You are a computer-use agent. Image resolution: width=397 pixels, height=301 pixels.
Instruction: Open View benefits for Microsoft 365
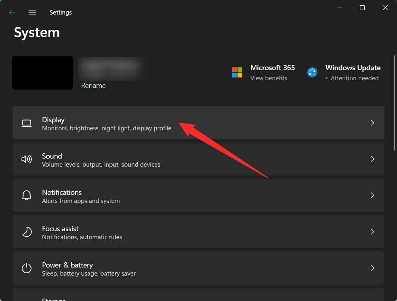tap(269, 78)
